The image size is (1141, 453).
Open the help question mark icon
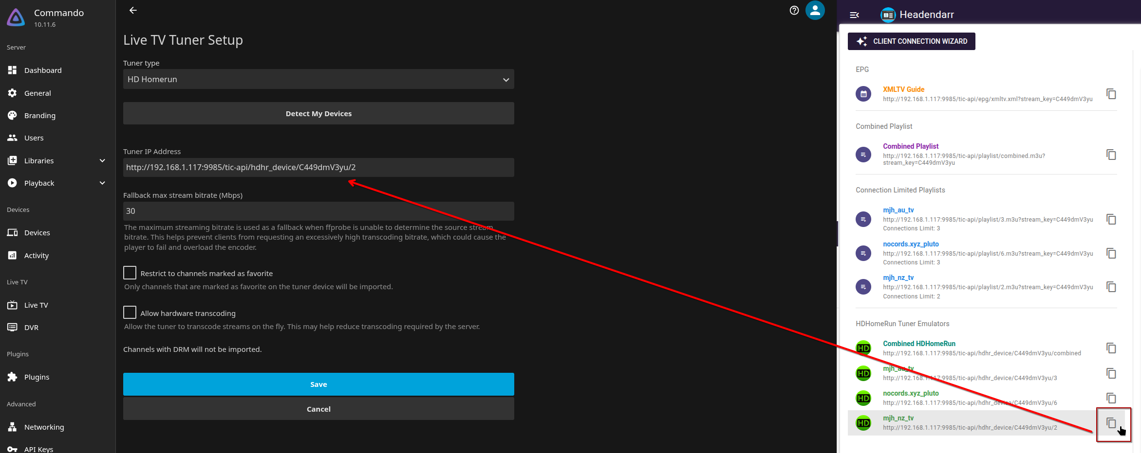click(x=794, y=10)
